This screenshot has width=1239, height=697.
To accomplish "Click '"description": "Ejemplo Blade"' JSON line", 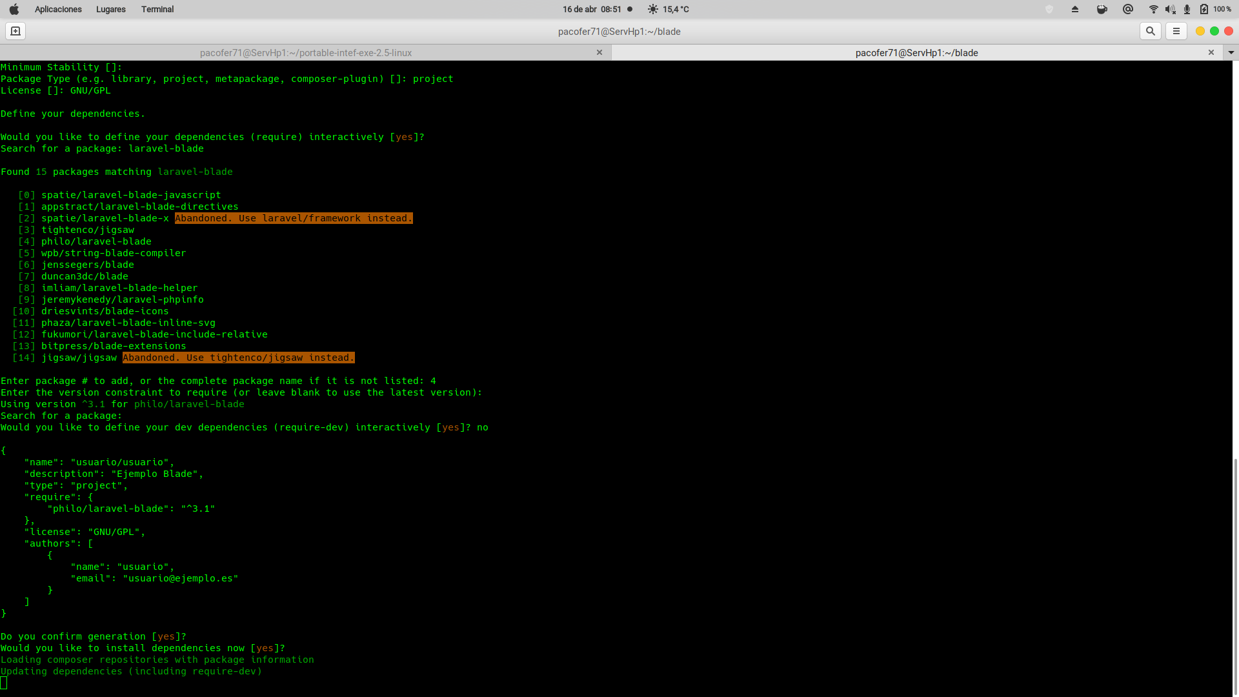I will pyautogui.click(x=114, y=474).
